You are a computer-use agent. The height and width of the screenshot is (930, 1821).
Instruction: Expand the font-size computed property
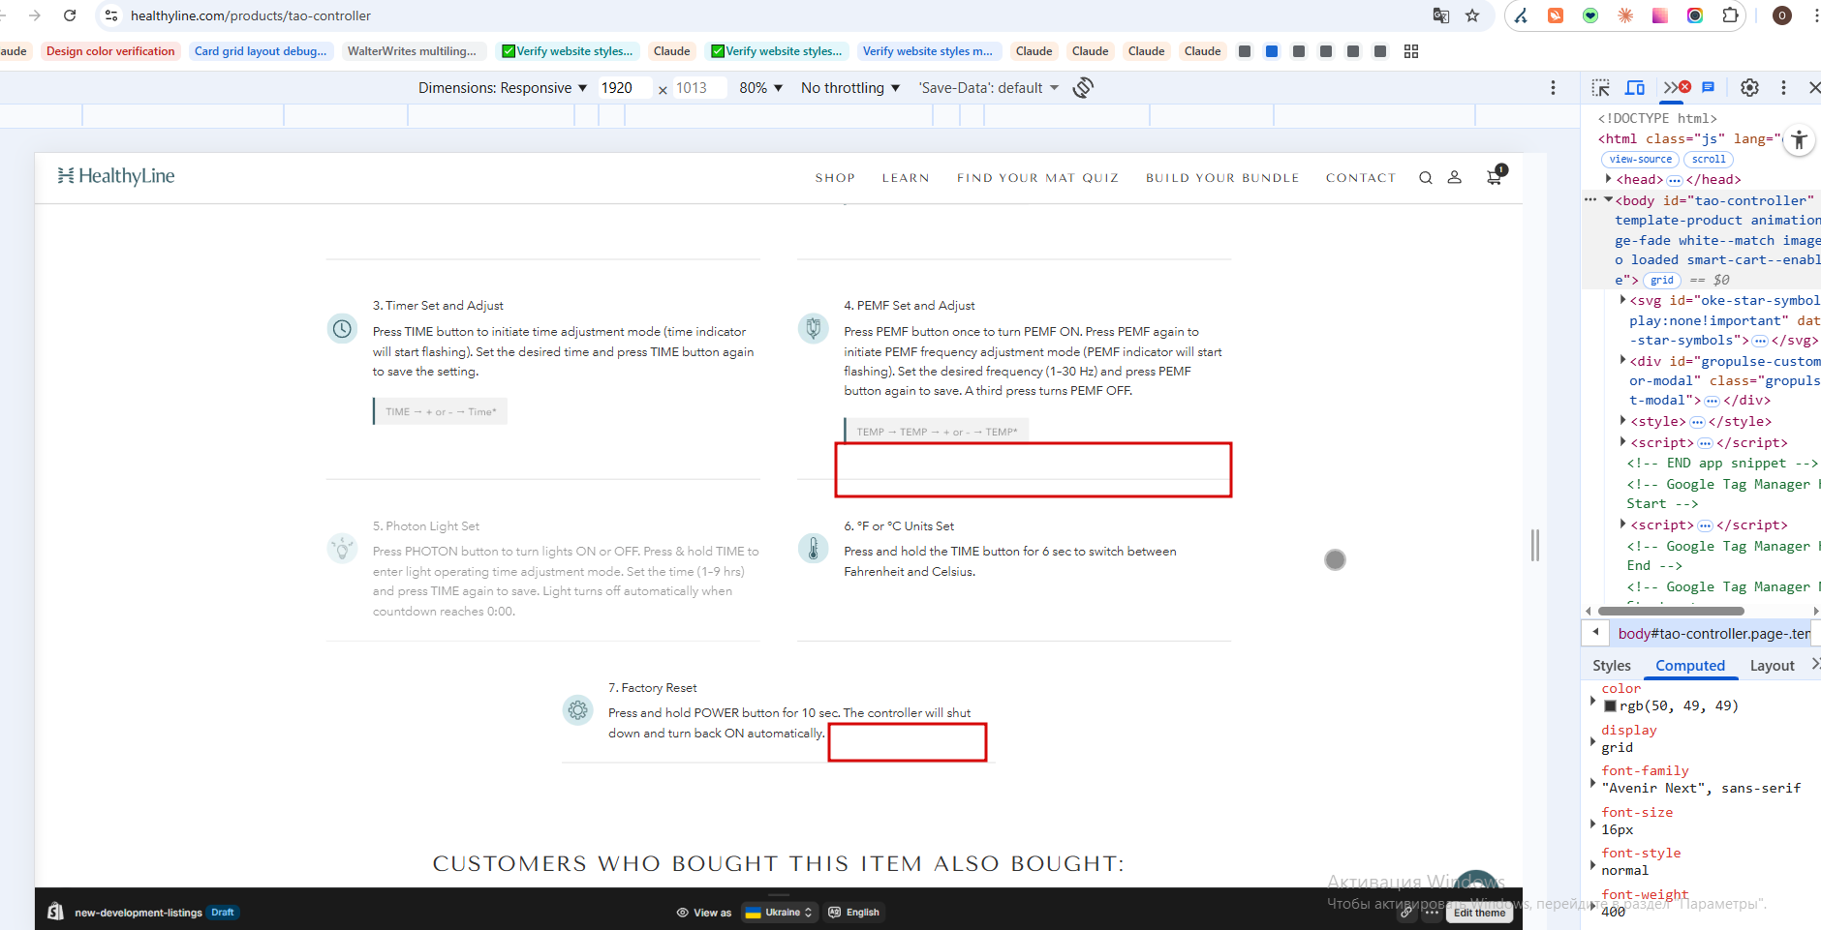(x=1593, y=824)
